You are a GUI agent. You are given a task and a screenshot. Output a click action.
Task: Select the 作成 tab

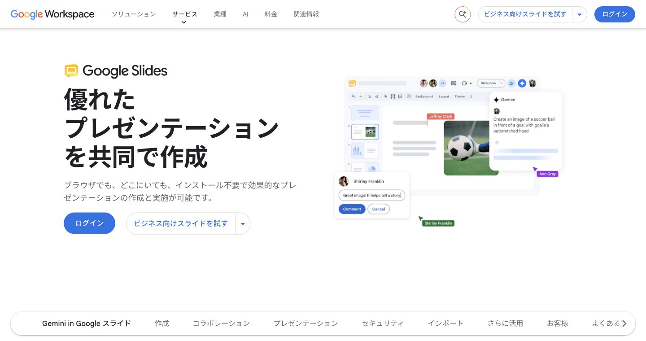point(162,323)
